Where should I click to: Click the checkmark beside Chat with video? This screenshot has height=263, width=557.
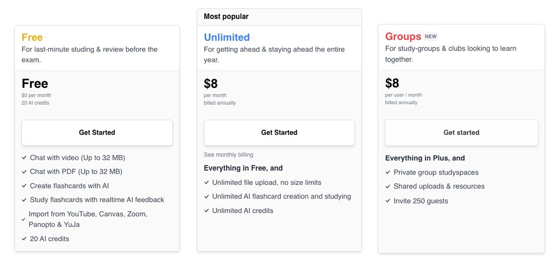[24, 158]
